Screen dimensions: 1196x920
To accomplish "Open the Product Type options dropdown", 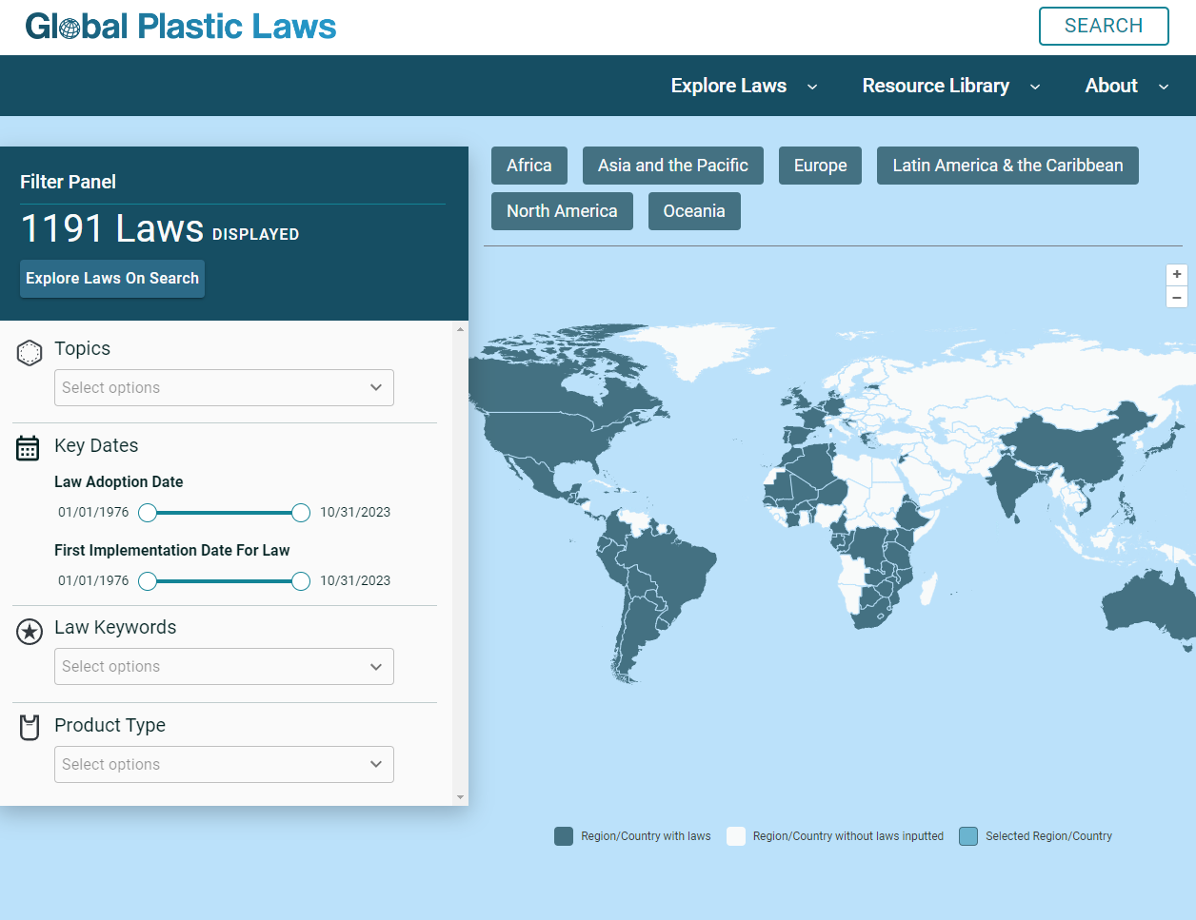I will [x=224, y=765].
